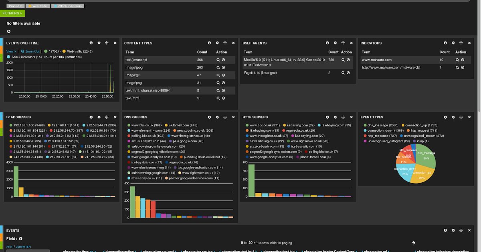This screenshot has height=252, width=481.
Task: Open Events Over Time panel settings gear
Action: pyautogui.click(x=99, y=43)
